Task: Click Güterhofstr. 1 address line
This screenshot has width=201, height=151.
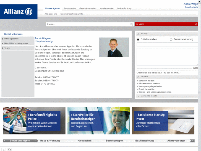Action: tap(42, 68)
